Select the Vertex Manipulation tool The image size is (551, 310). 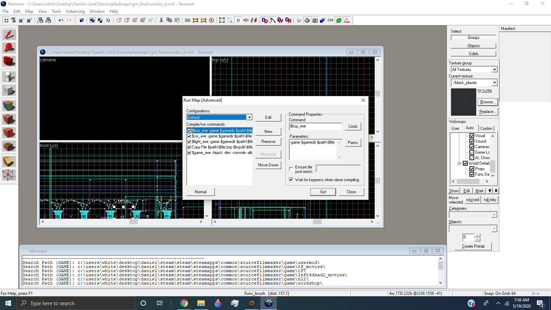point(9,175)
